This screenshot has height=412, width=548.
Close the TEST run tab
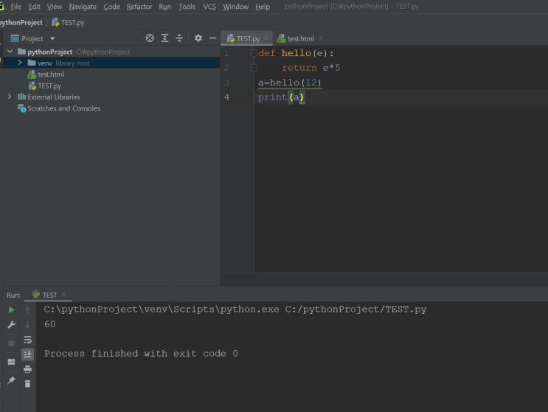click(63, 294)
